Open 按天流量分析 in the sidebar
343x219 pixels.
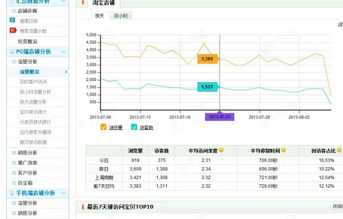tap(33, 102)
